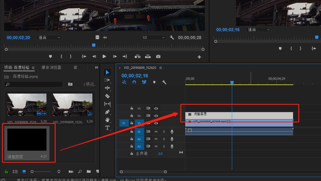Toggle snap magnet in timeline
This screenshot has width=321, height=181.
coord(134,82)
